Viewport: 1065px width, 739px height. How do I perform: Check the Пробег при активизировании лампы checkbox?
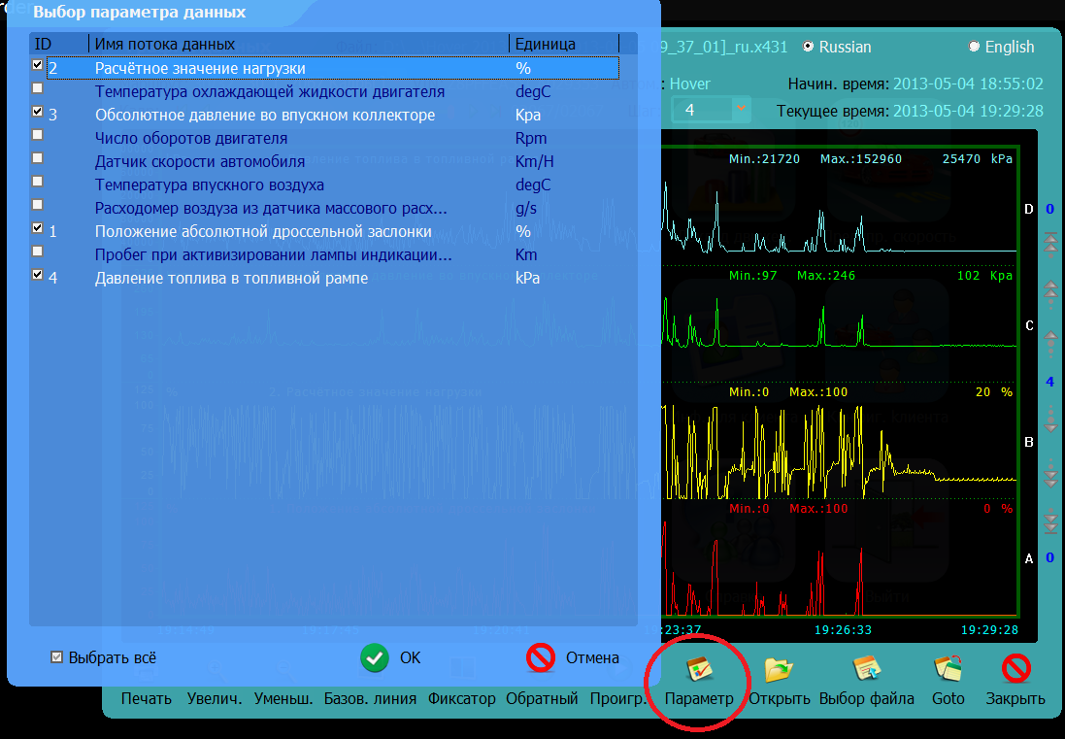point(37,252)
